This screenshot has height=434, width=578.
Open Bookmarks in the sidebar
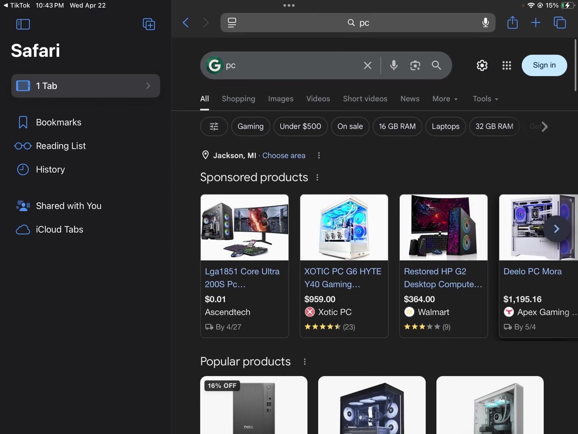pos(85,122)
